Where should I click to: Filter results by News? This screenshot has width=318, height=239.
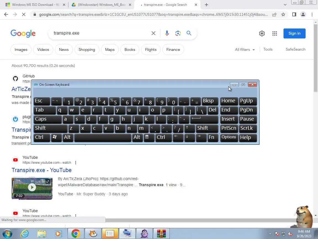tap(64, 50)
